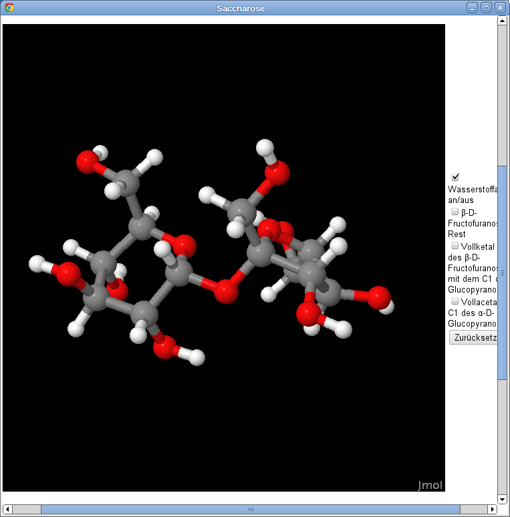The image size is (510, 517).
Task: Minimize the Saccharose window
Action: pos(473,8)
